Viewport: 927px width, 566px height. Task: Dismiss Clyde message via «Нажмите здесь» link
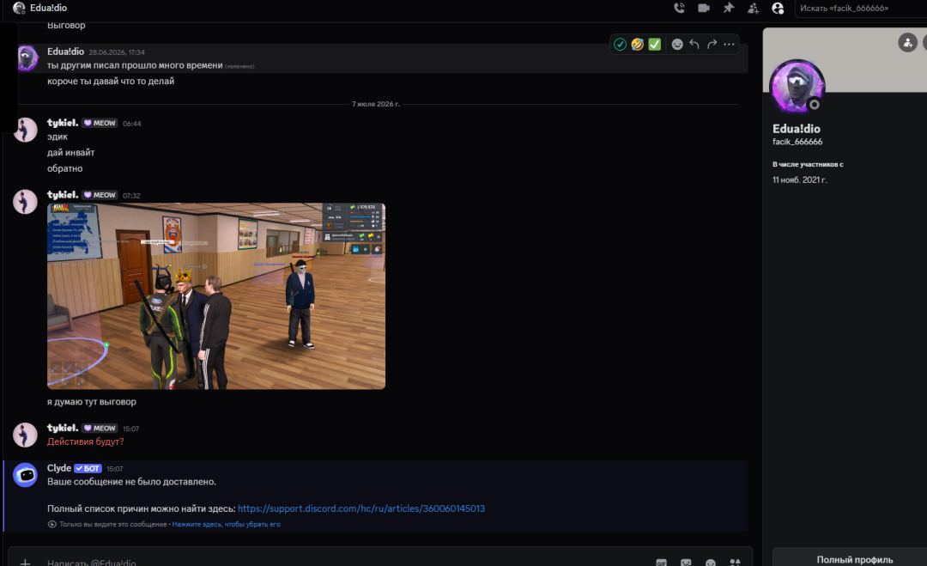click(x=226, y=524)
